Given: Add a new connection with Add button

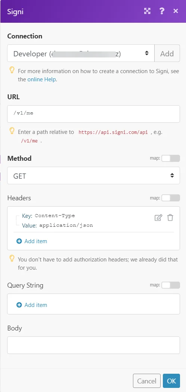Looking at the screenshot, I should [167, 53].
